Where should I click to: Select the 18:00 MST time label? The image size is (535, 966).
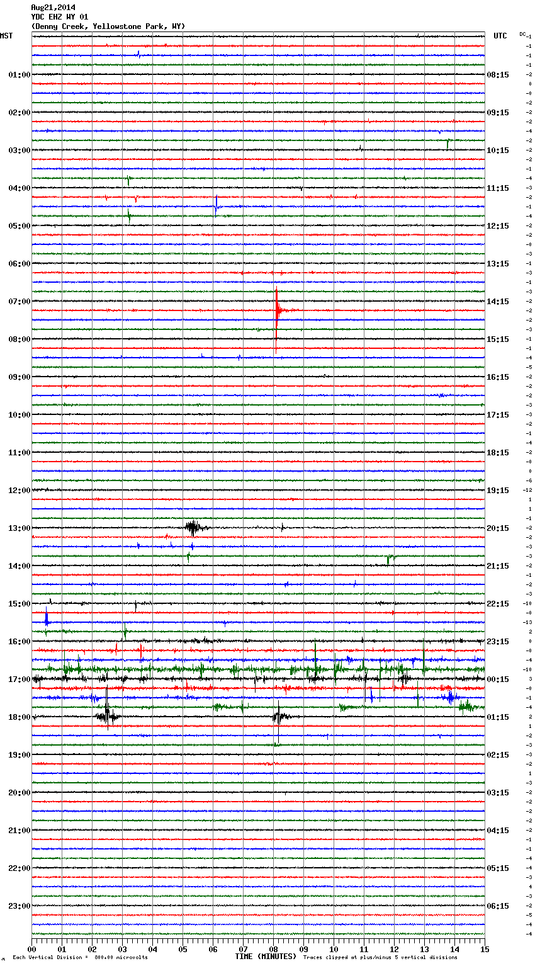(19, 717)
